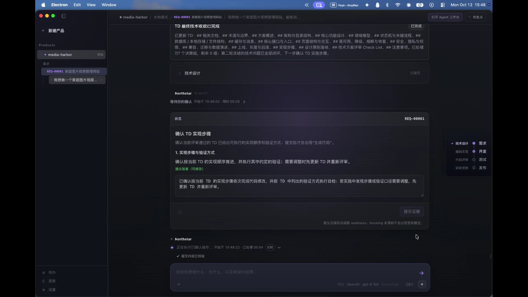Click the 恢复点 button

[475, 17]
